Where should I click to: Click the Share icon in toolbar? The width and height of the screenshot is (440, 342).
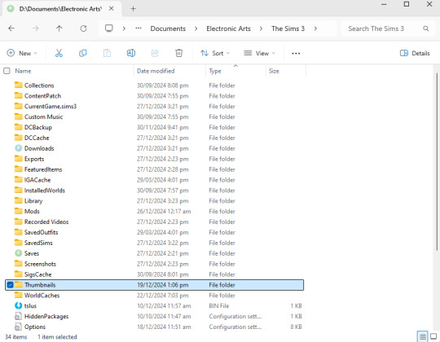click(x=155, y=53)
